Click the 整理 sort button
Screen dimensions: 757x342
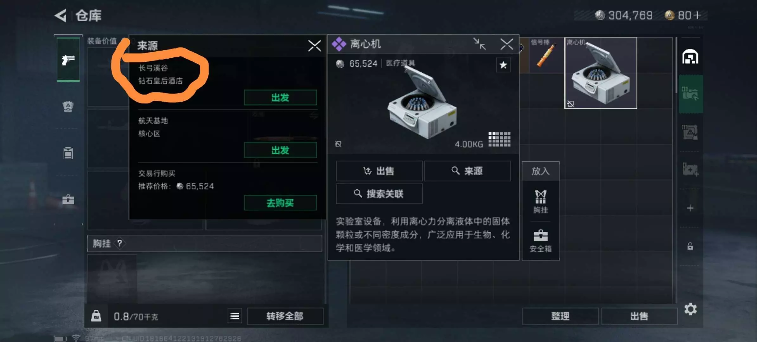click(560, 316)
